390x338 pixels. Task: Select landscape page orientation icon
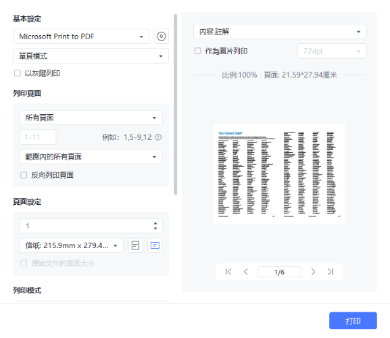[x=155, y=245]
